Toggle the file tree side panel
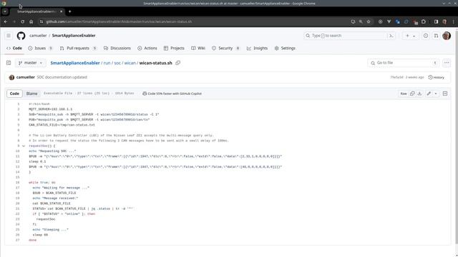Screen dimensions: 458x257 coord(9,63)
